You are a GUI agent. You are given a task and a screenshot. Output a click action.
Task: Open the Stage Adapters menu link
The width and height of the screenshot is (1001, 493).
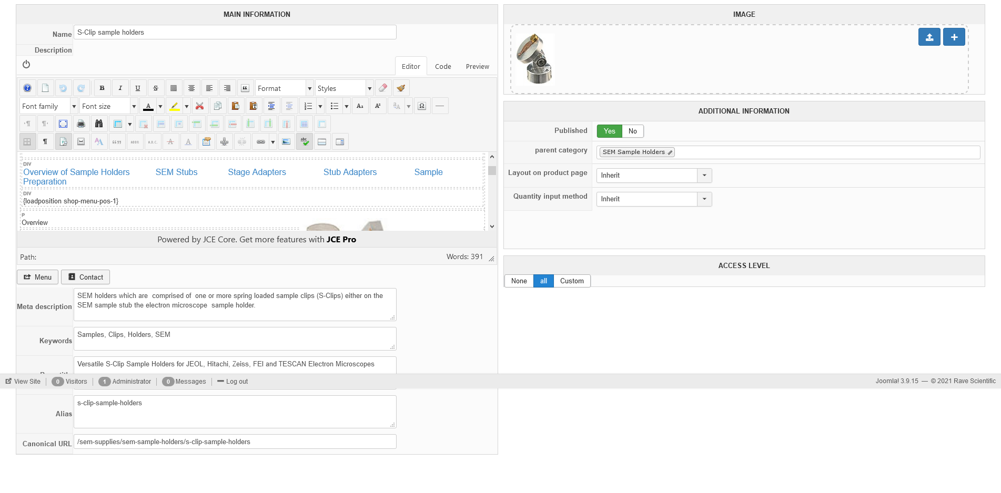(257, 172)
